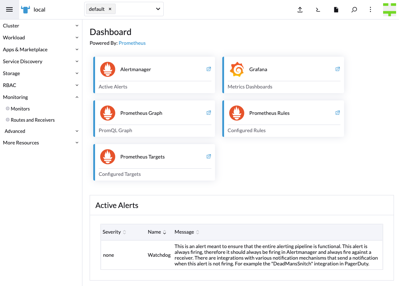Open the namespace filter dropdown

(x=157, y=9)
